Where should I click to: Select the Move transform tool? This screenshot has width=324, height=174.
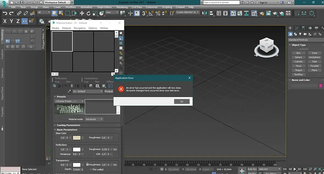click(x=82, y=13)
